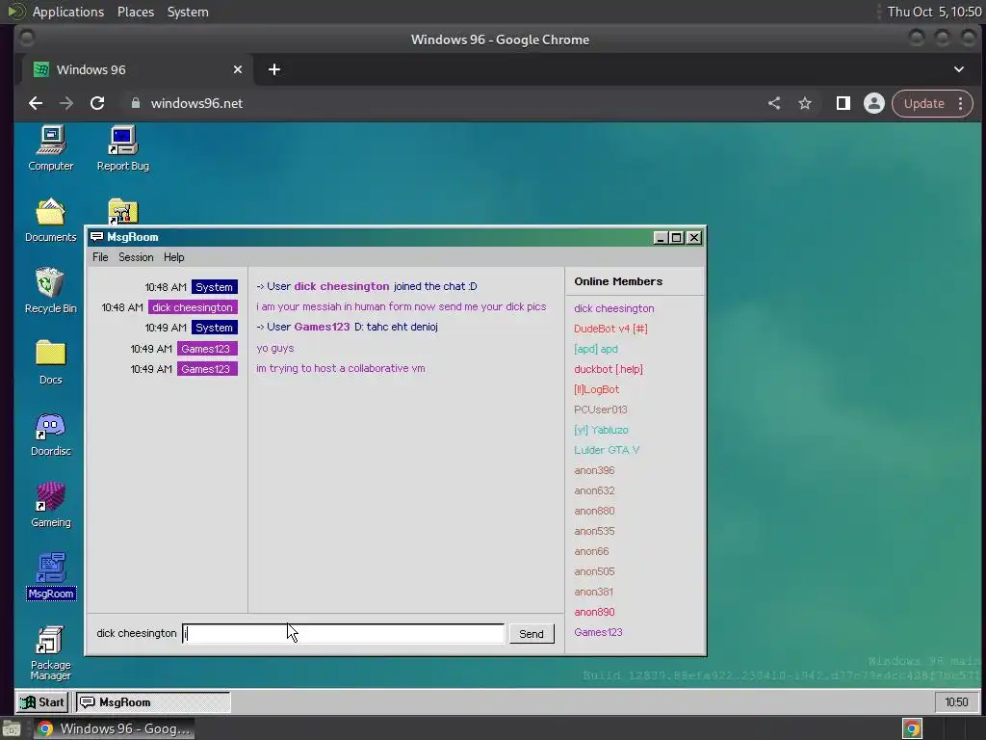
Task: Launch the Doordisc shortcut
Action: tap(50, 434)
